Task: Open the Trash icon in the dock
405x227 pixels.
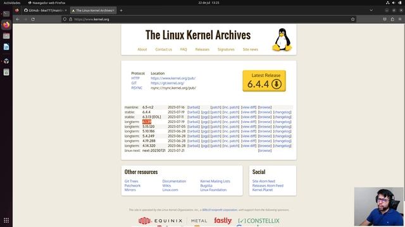Action: tap(6, 72)
